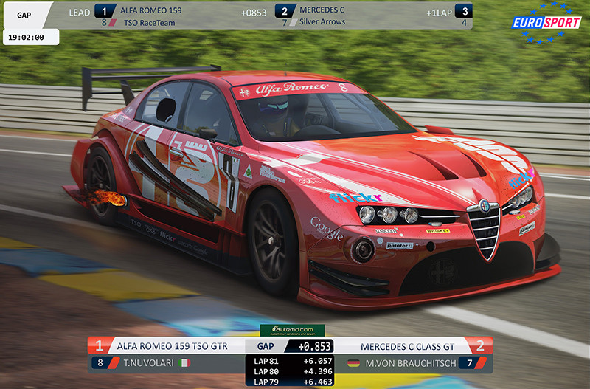Click the +0853 gap value
This screenshot has width=590, height=389.
point(254,13)
